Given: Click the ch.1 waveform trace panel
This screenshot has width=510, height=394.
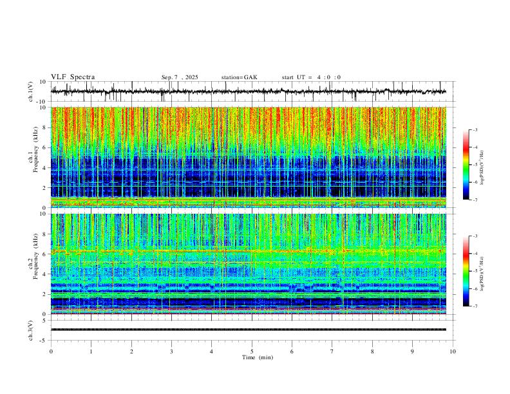Looking at the screenshot, I should tap(253, 91).
